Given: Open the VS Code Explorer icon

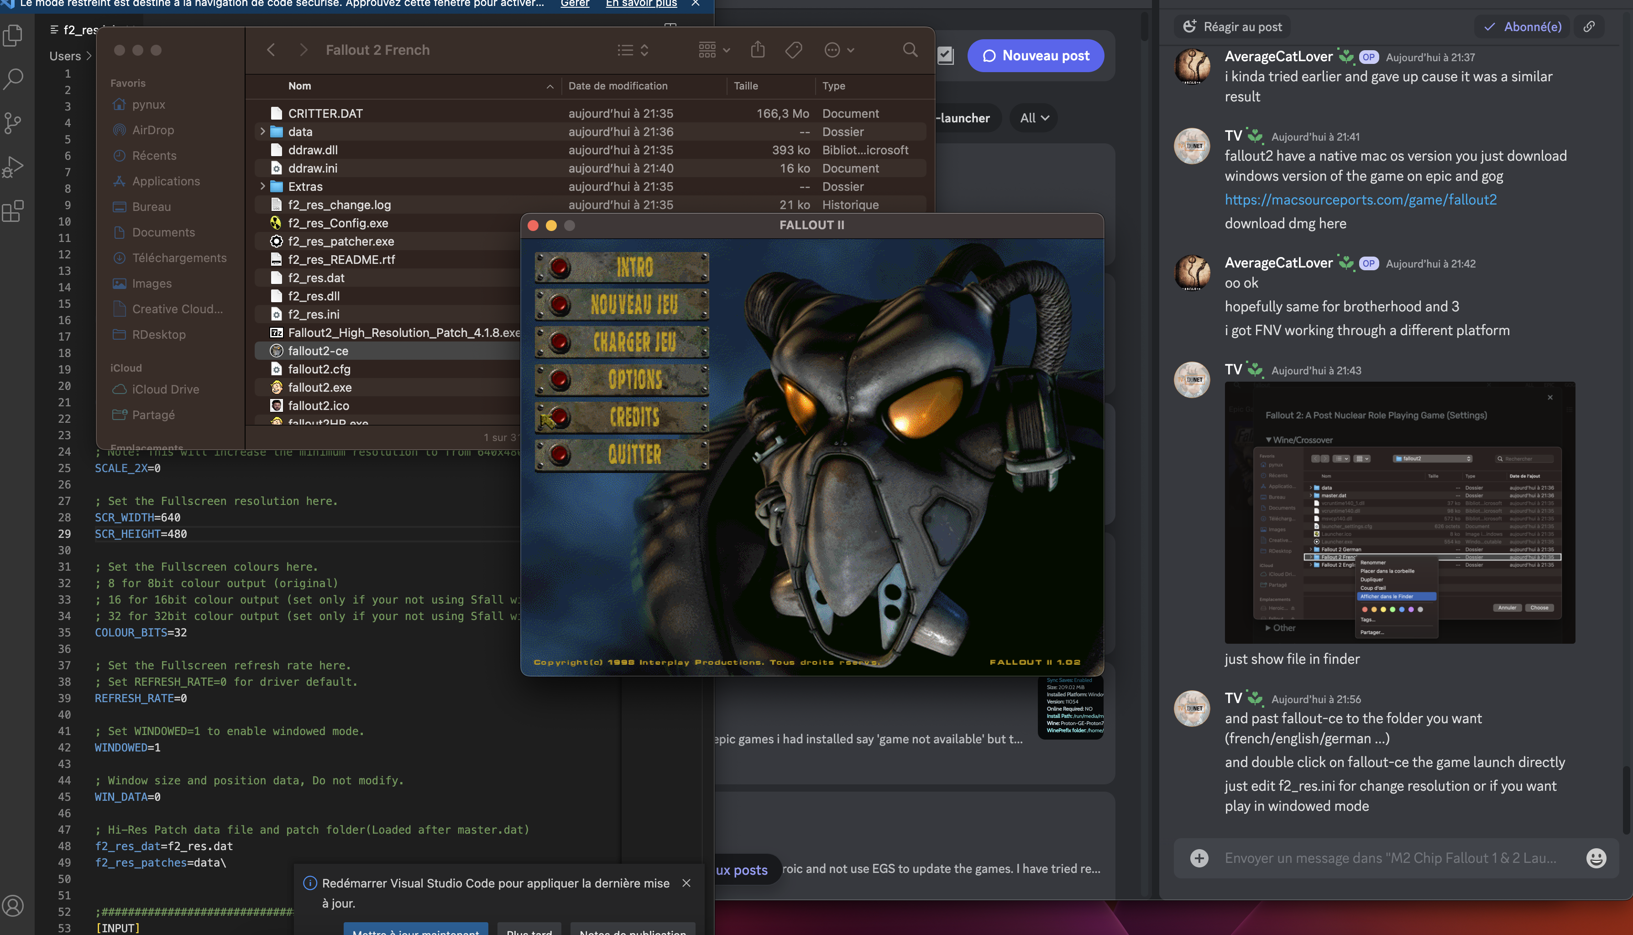Looking at the screenshot, I should (x=14, y=35).
